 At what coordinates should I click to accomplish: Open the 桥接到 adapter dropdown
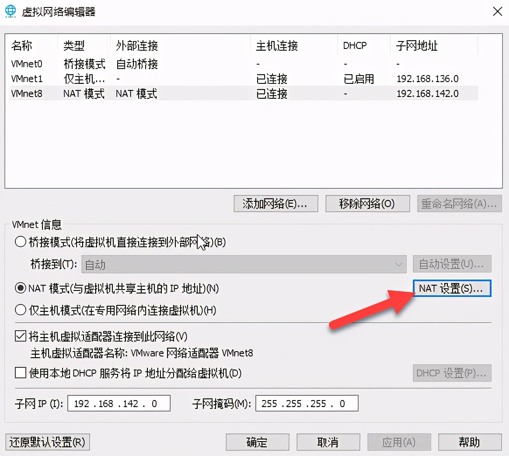[398, 264]
